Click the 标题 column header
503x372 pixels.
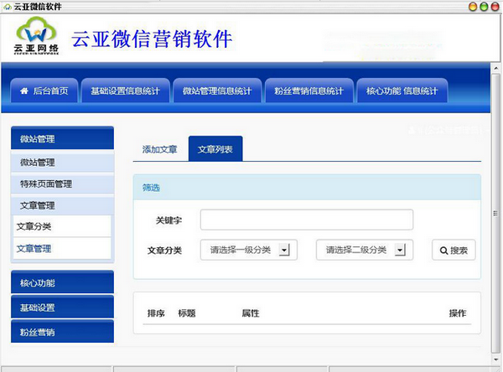187,313
